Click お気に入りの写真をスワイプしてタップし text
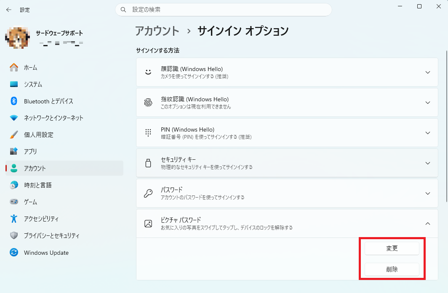448x293 pixels. 199,228
